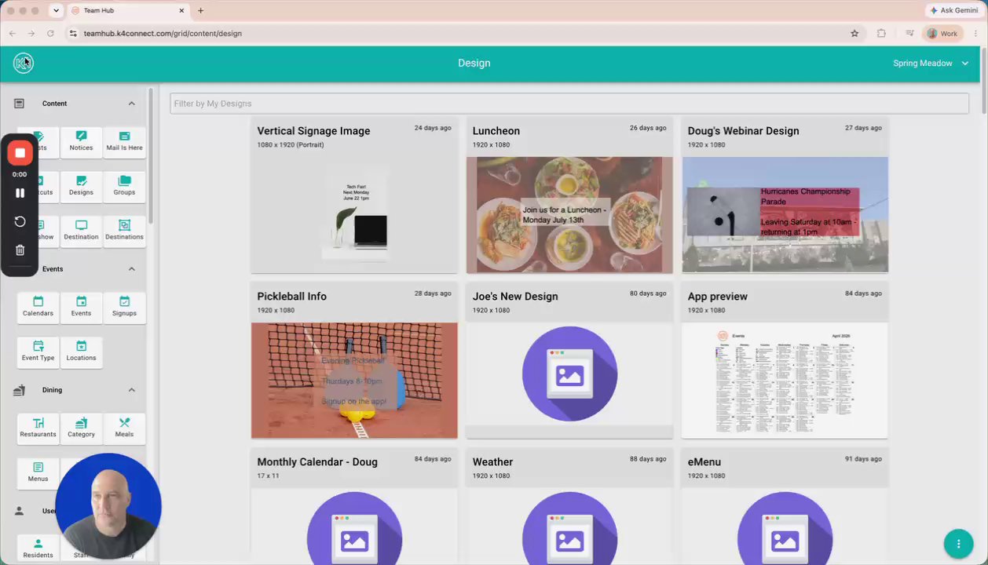Click the sidebar vertical scrollbar
Image resolution: width=988 pixels, height=565 pixels.
tap(150, 157)
